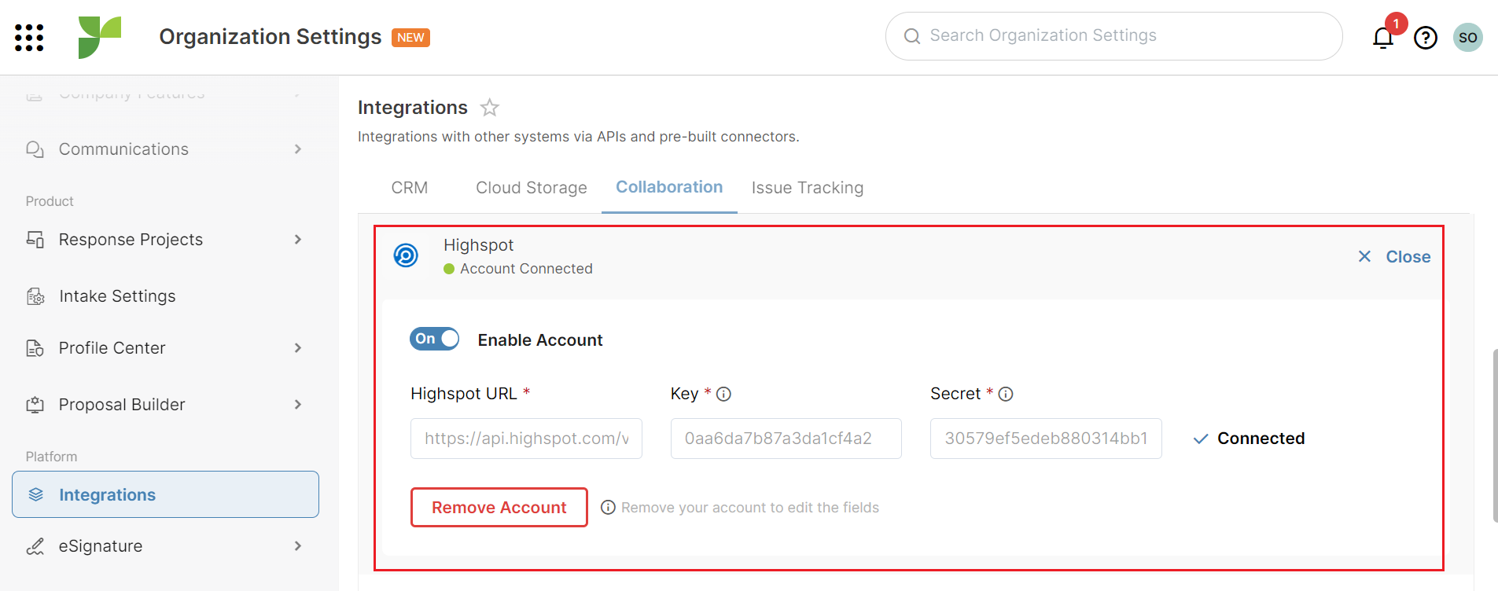Click the Search Organization Settings field

pos(1113,36)
